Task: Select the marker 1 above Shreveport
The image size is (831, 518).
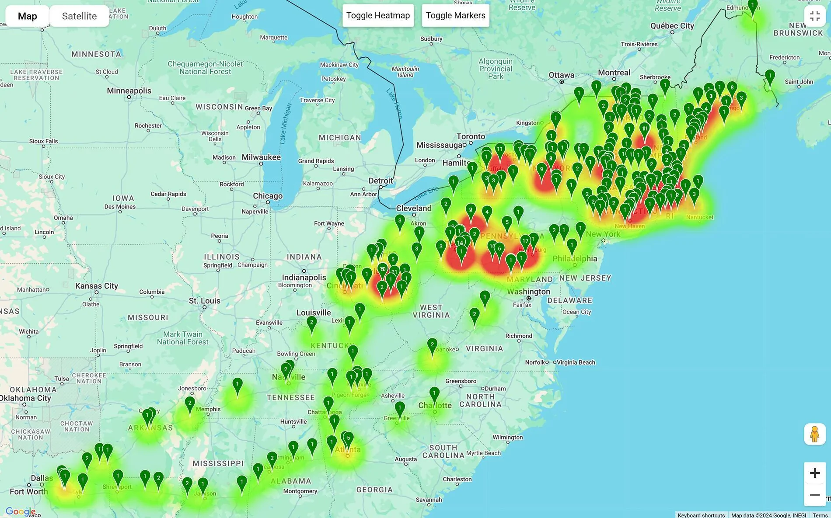Action: pos(118,478)
